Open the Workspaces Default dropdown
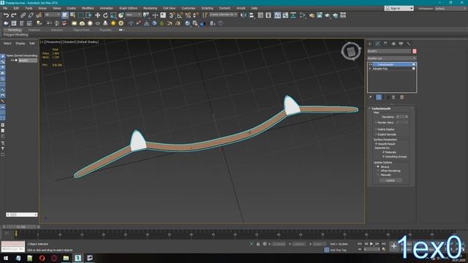468x263 pixels. (x=450, y=8)
